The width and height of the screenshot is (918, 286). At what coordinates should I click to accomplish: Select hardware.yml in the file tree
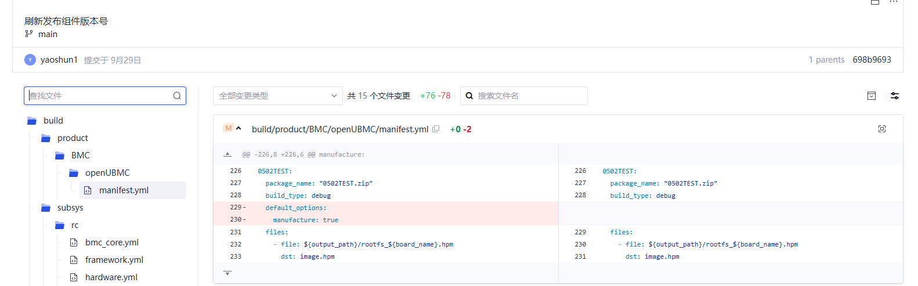click(x=111, y=277)
